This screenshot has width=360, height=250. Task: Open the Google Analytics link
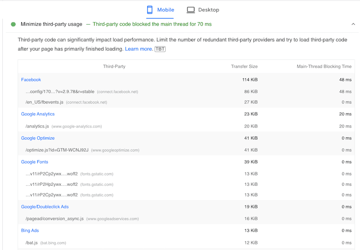point(38,114)
